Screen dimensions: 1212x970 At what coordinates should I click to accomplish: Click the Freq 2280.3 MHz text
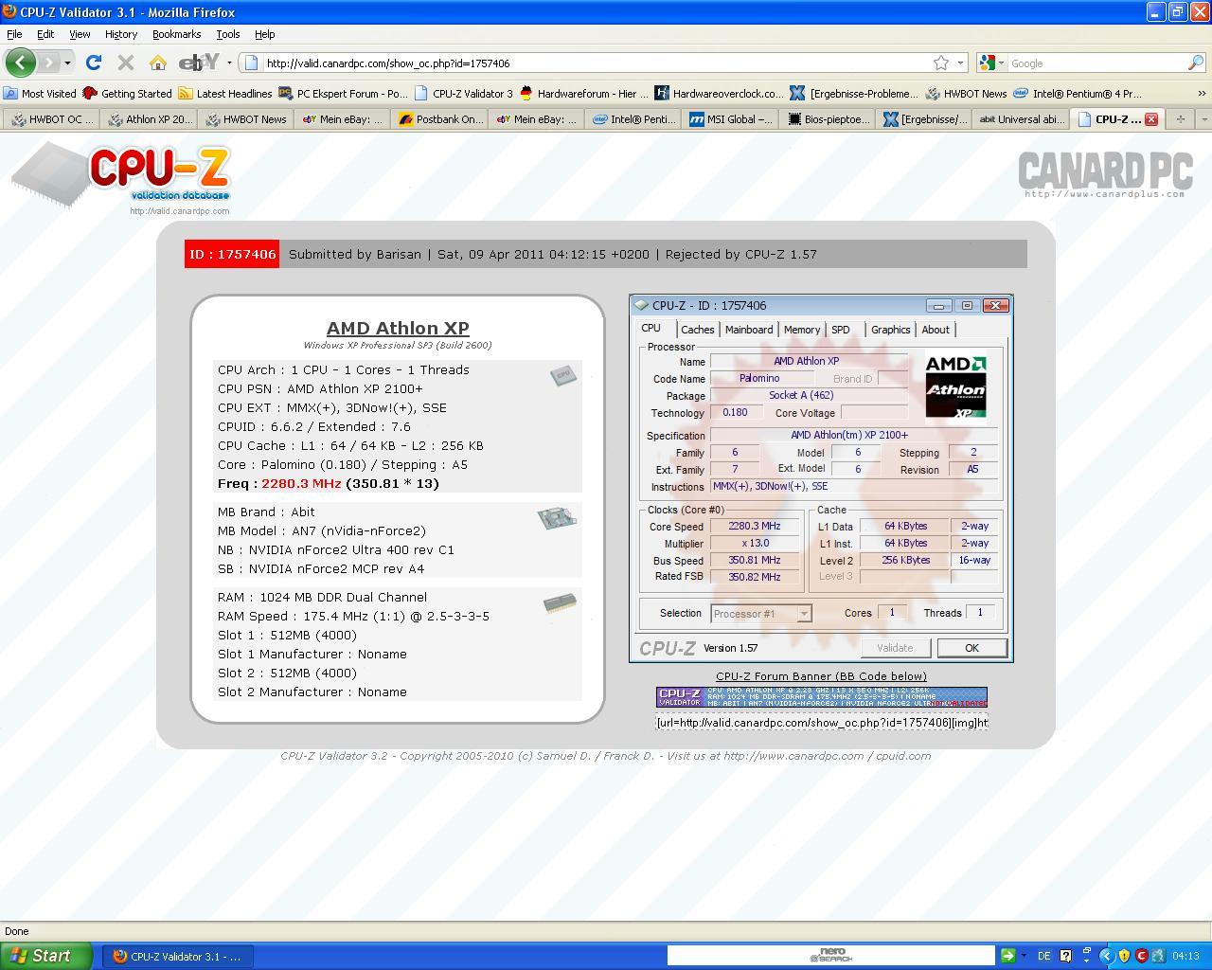pyautogui.click(x=329, y=483)
